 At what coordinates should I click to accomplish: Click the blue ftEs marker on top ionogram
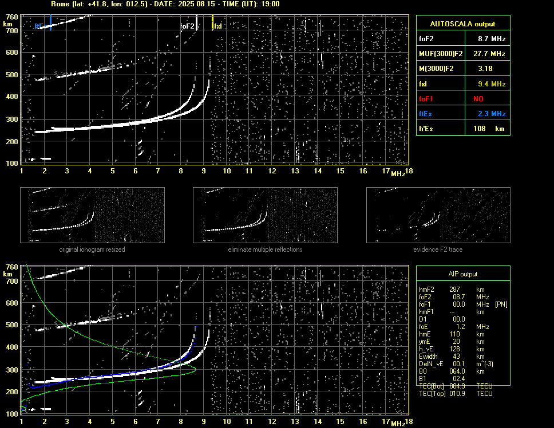tap(50, 22)
